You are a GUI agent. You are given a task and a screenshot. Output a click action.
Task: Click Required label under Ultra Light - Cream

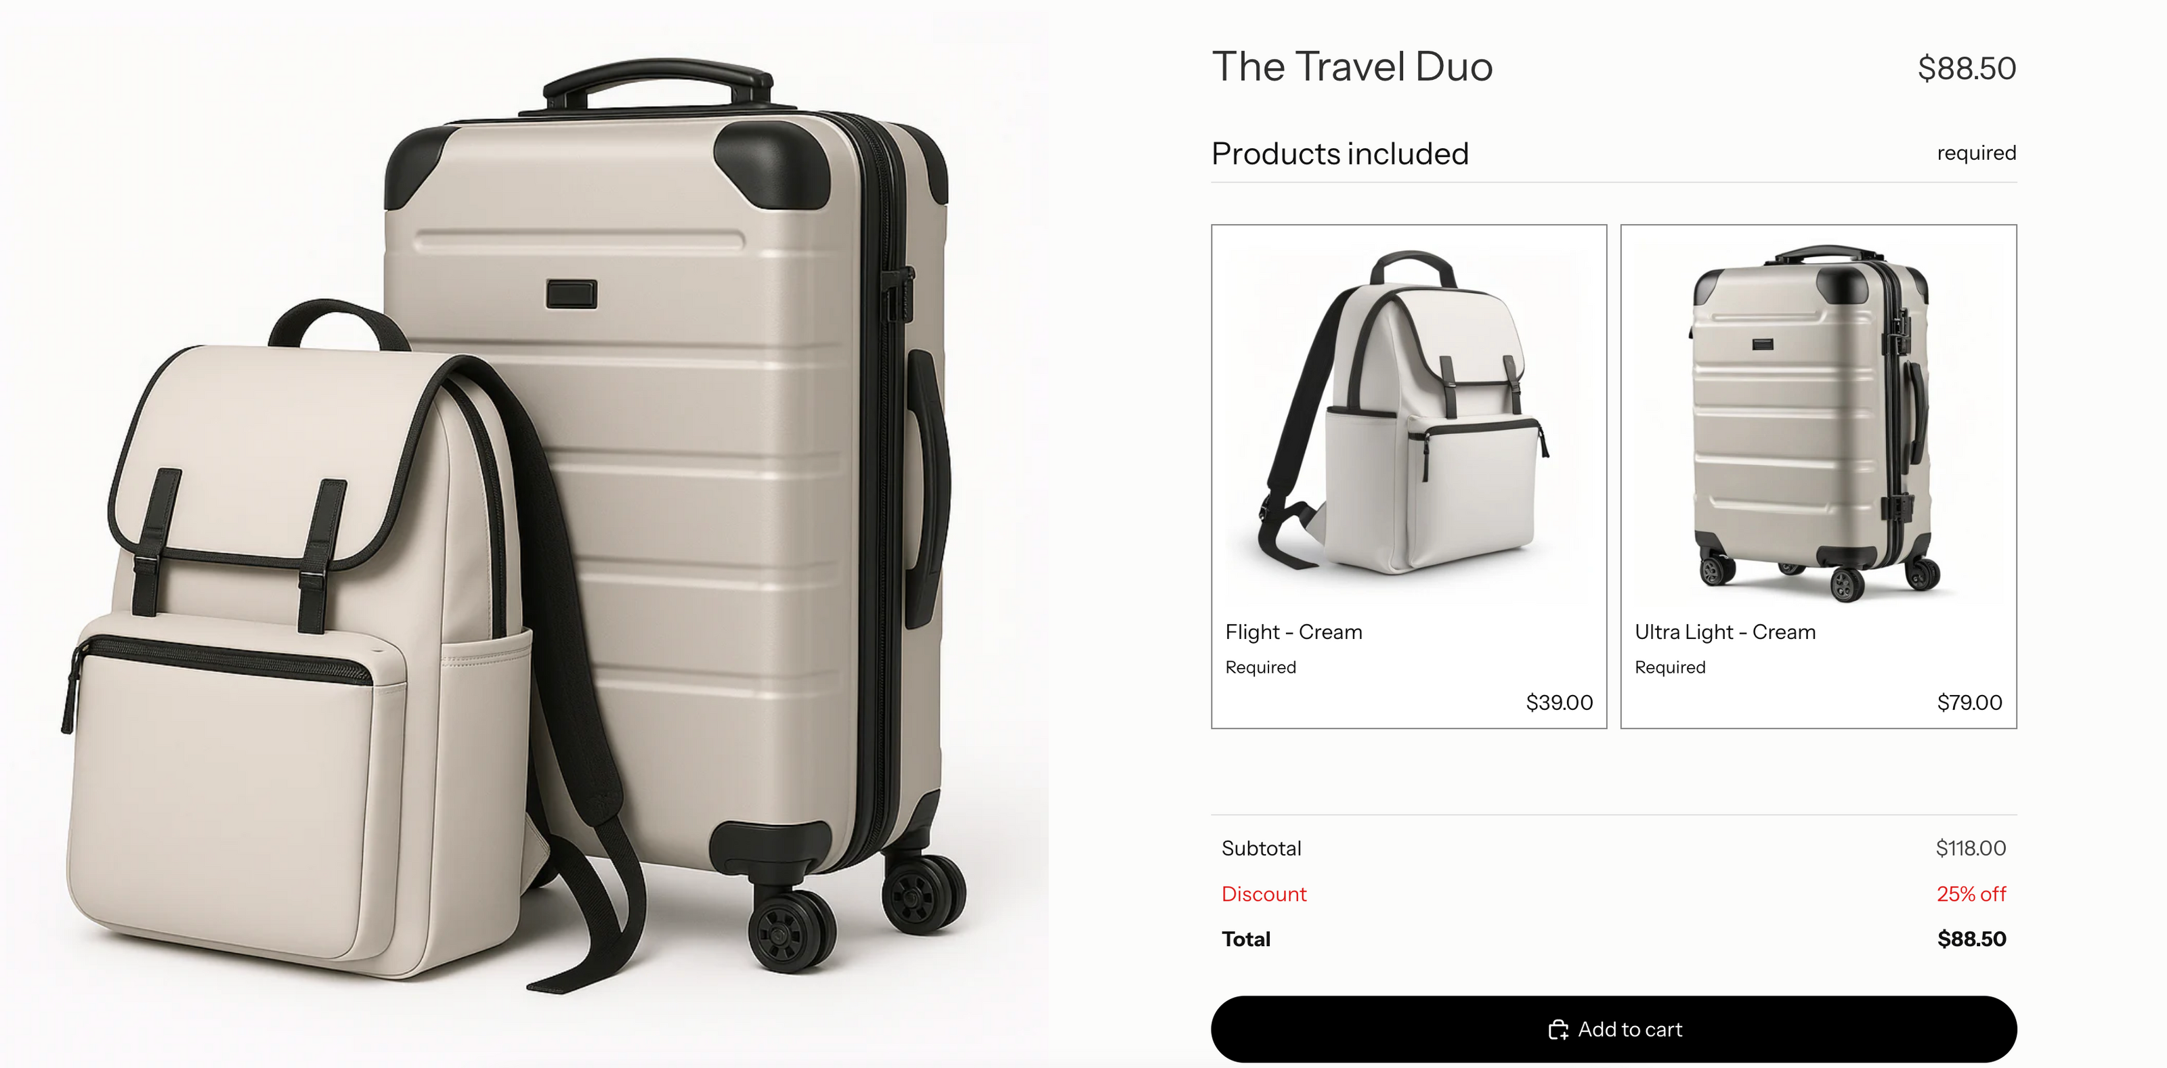[1670, 667]
